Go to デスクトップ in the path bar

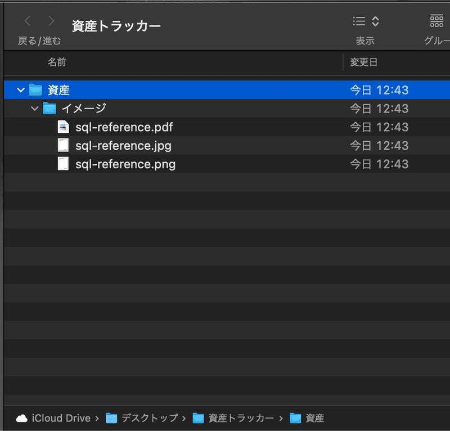pyautogui.click(x=150, y=418)
